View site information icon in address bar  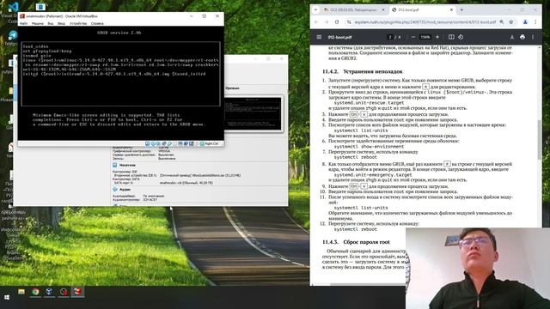(x=349, y=21)
